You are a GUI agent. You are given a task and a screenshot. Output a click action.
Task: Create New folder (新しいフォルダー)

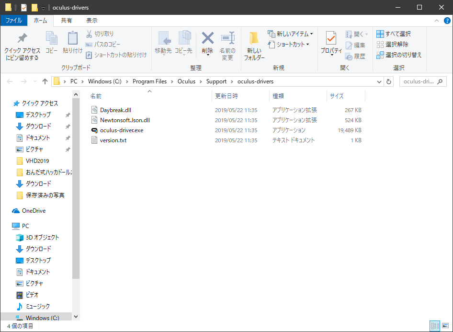[x=254, y=46]
